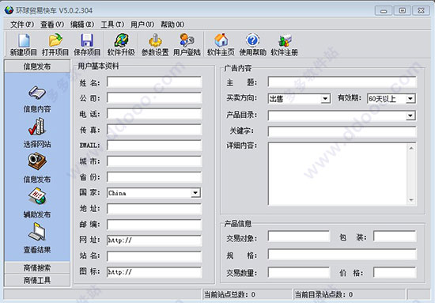Viewport: 435px width, 303px height.
Task: Minimize the 环球贸易快车 window
Action: [x=384, y=11]
